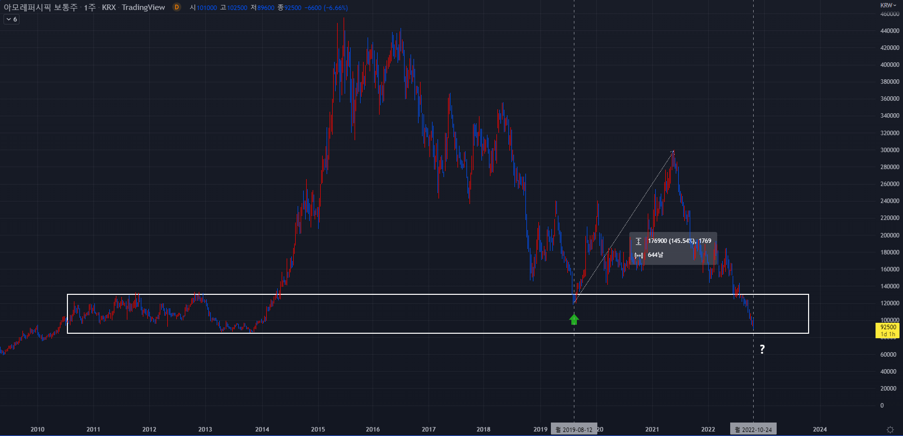The height and width of the screenshot is (436, 903).
Task: Click the 200000 price axis label
Action: click(x=890, y=235)
